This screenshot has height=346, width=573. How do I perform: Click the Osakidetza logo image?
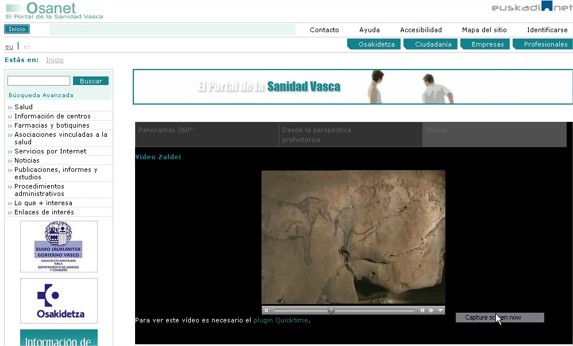(x=59, y=301)
